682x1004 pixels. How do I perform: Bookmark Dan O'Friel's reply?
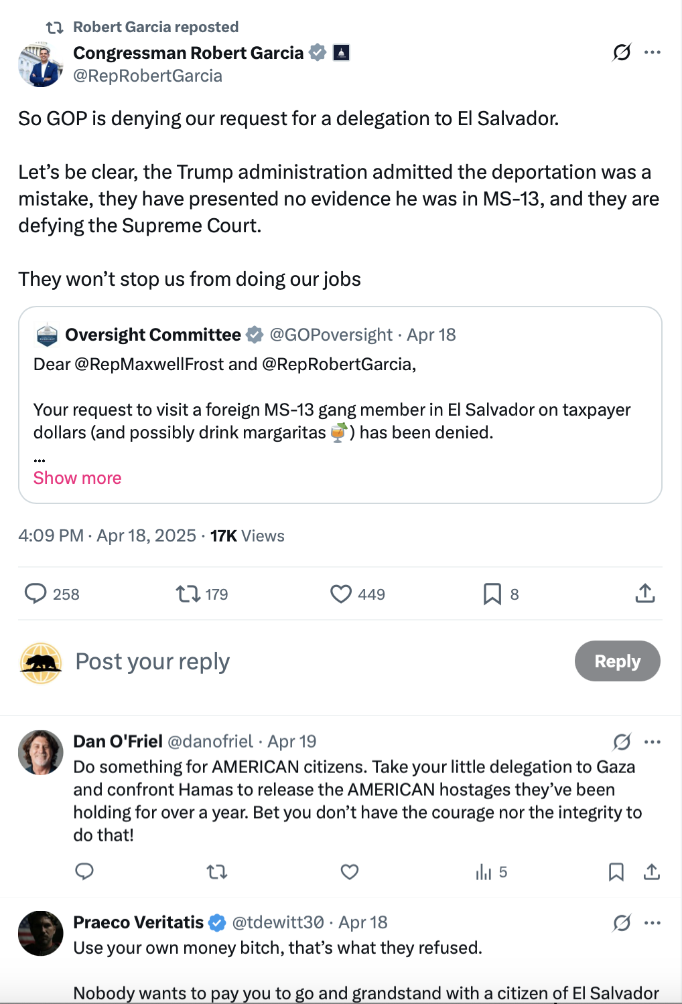(616, 871)
